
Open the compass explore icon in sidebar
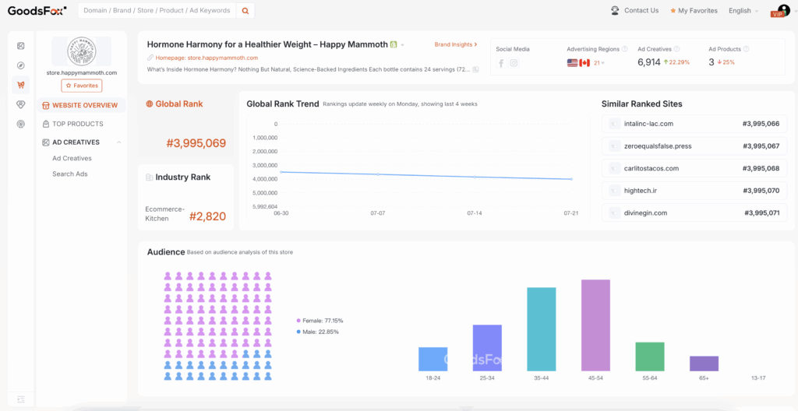[x=20, y=65]
